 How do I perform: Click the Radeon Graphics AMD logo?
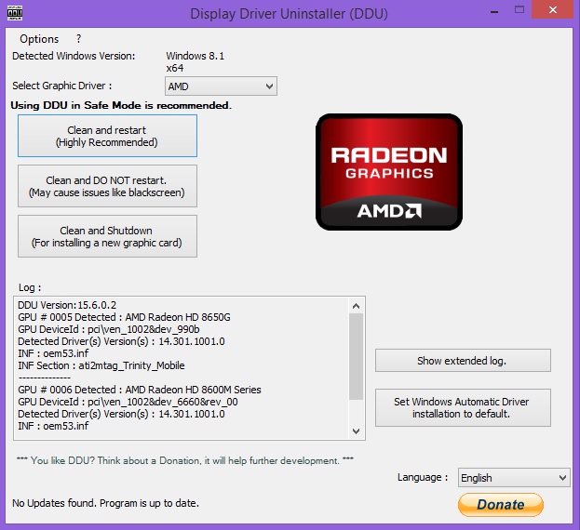[389, 172]
